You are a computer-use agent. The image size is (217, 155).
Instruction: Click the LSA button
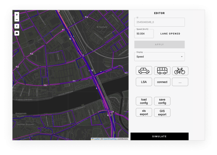(144, 82)
